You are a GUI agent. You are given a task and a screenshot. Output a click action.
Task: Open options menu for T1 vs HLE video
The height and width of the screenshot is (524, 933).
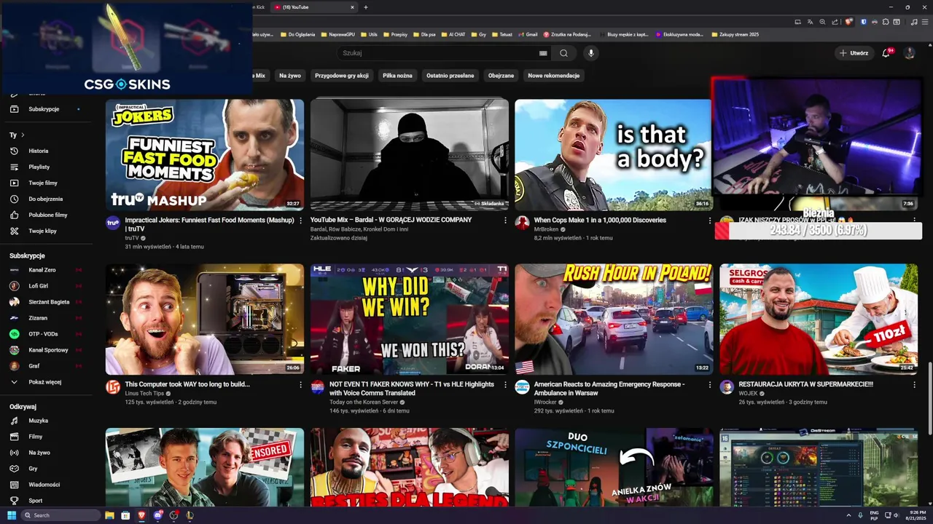click(505, 385)
